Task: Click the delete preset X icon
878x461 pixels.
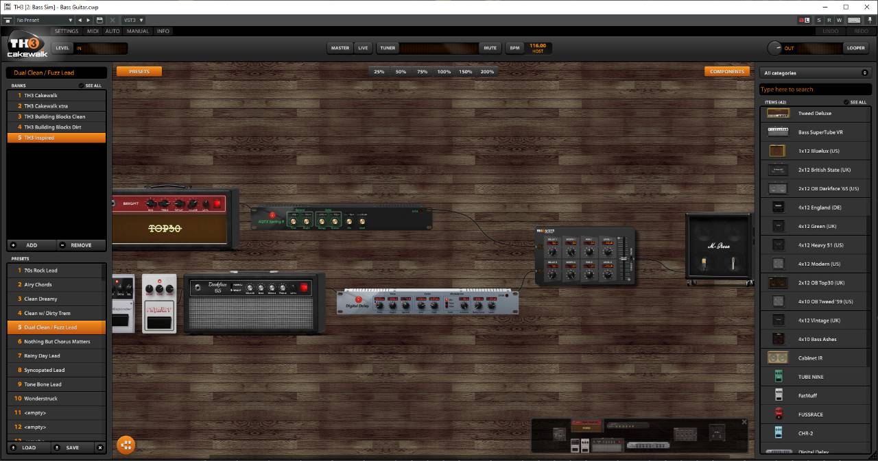Action: [x=112, y=21]
